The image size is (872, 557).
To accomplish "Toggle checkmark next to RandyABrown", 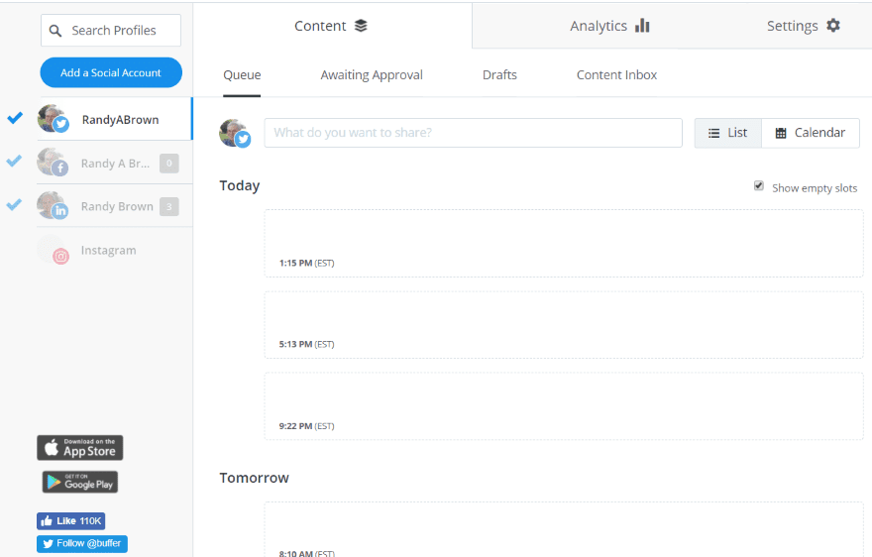I will (15, 117).
